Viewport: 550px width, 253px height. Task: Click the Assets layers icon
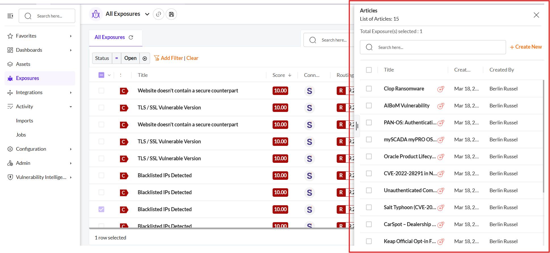10,64
